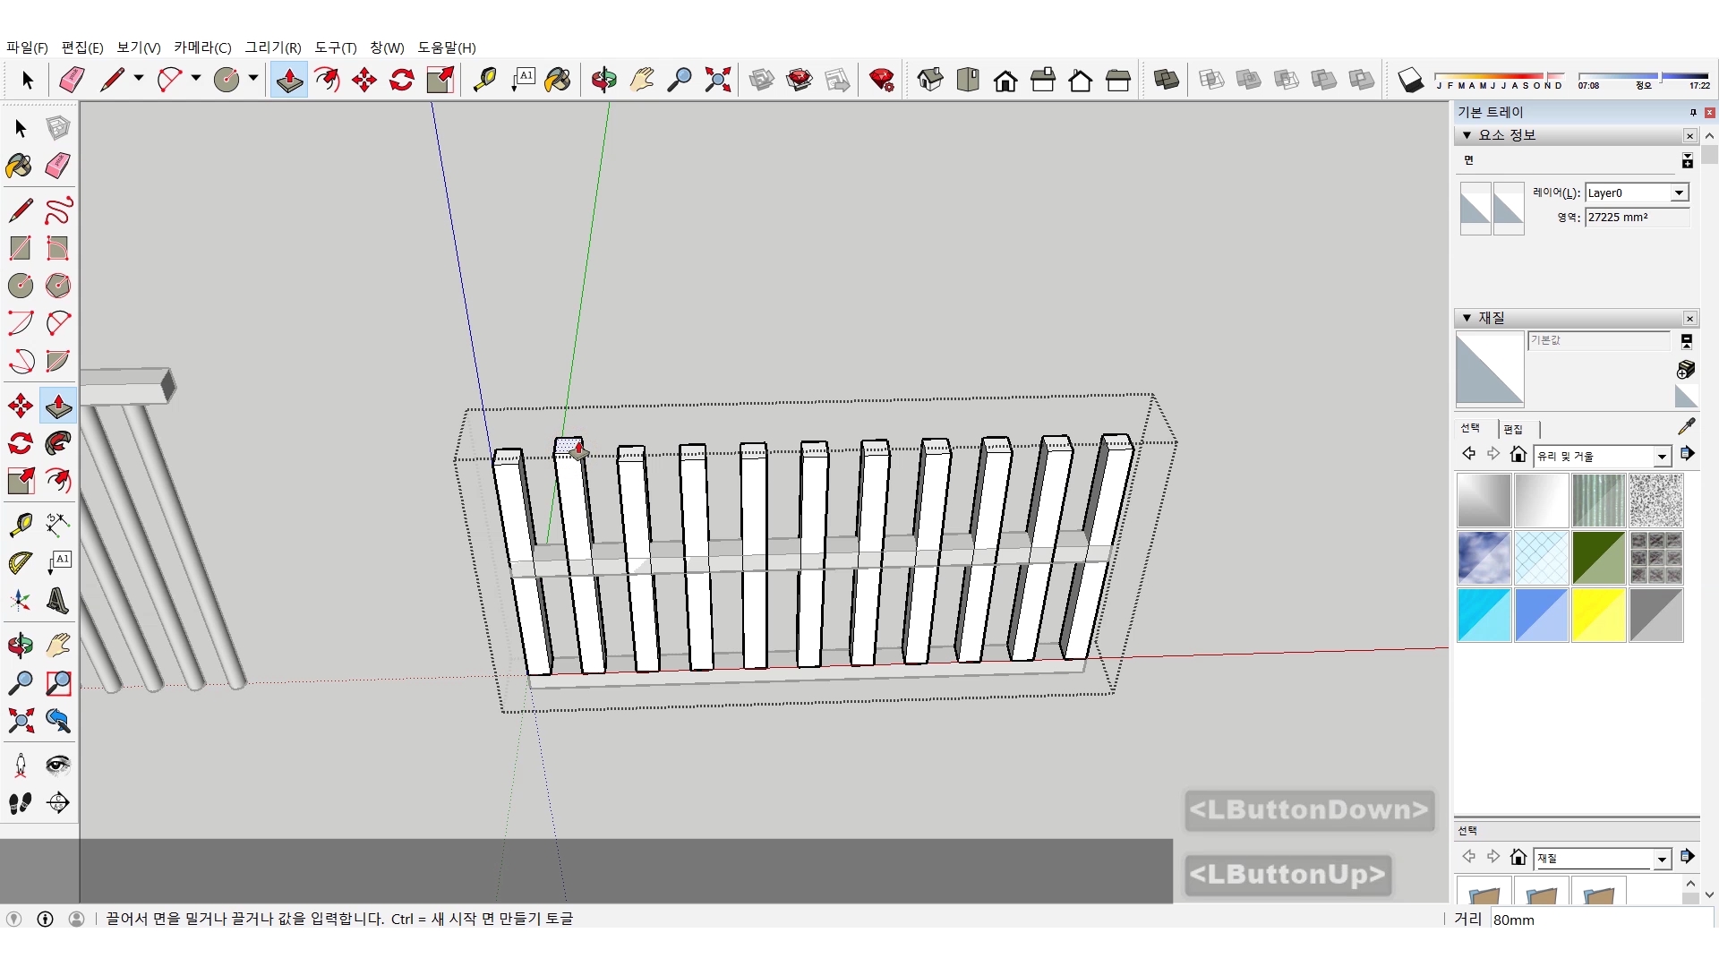Open the 카메라(C) menu
This screenshot has height=967, width=1719.
point(202,47)
